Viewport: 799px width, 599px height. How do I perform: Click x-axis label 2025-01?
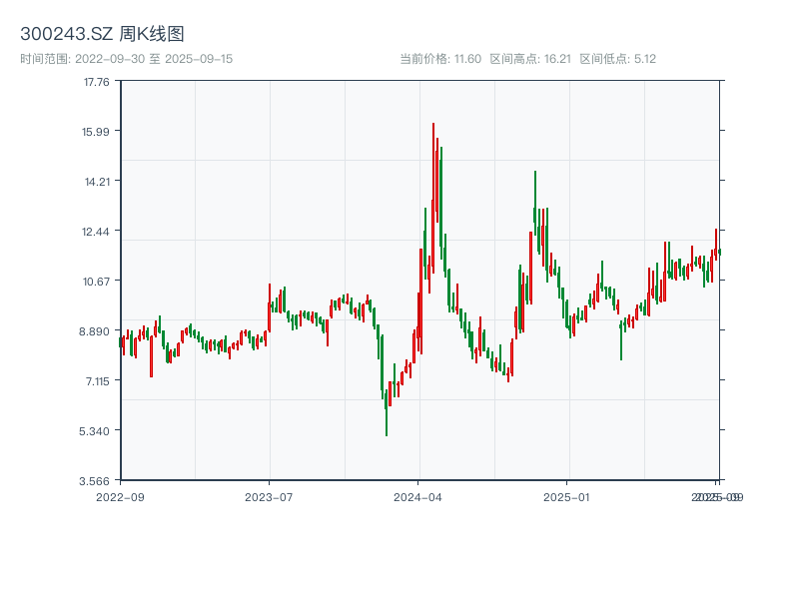coord(566,497)
